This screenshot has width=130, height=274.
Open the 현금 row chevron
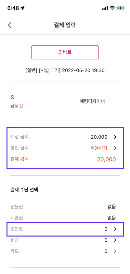(115, 240)
